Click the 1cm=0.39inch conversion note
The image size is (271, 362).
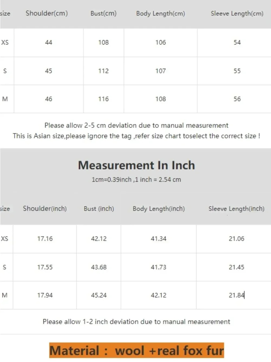(136, 180)
